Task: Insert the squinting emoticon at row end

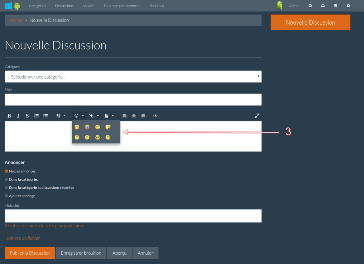Action: click(x=108, y=137)
